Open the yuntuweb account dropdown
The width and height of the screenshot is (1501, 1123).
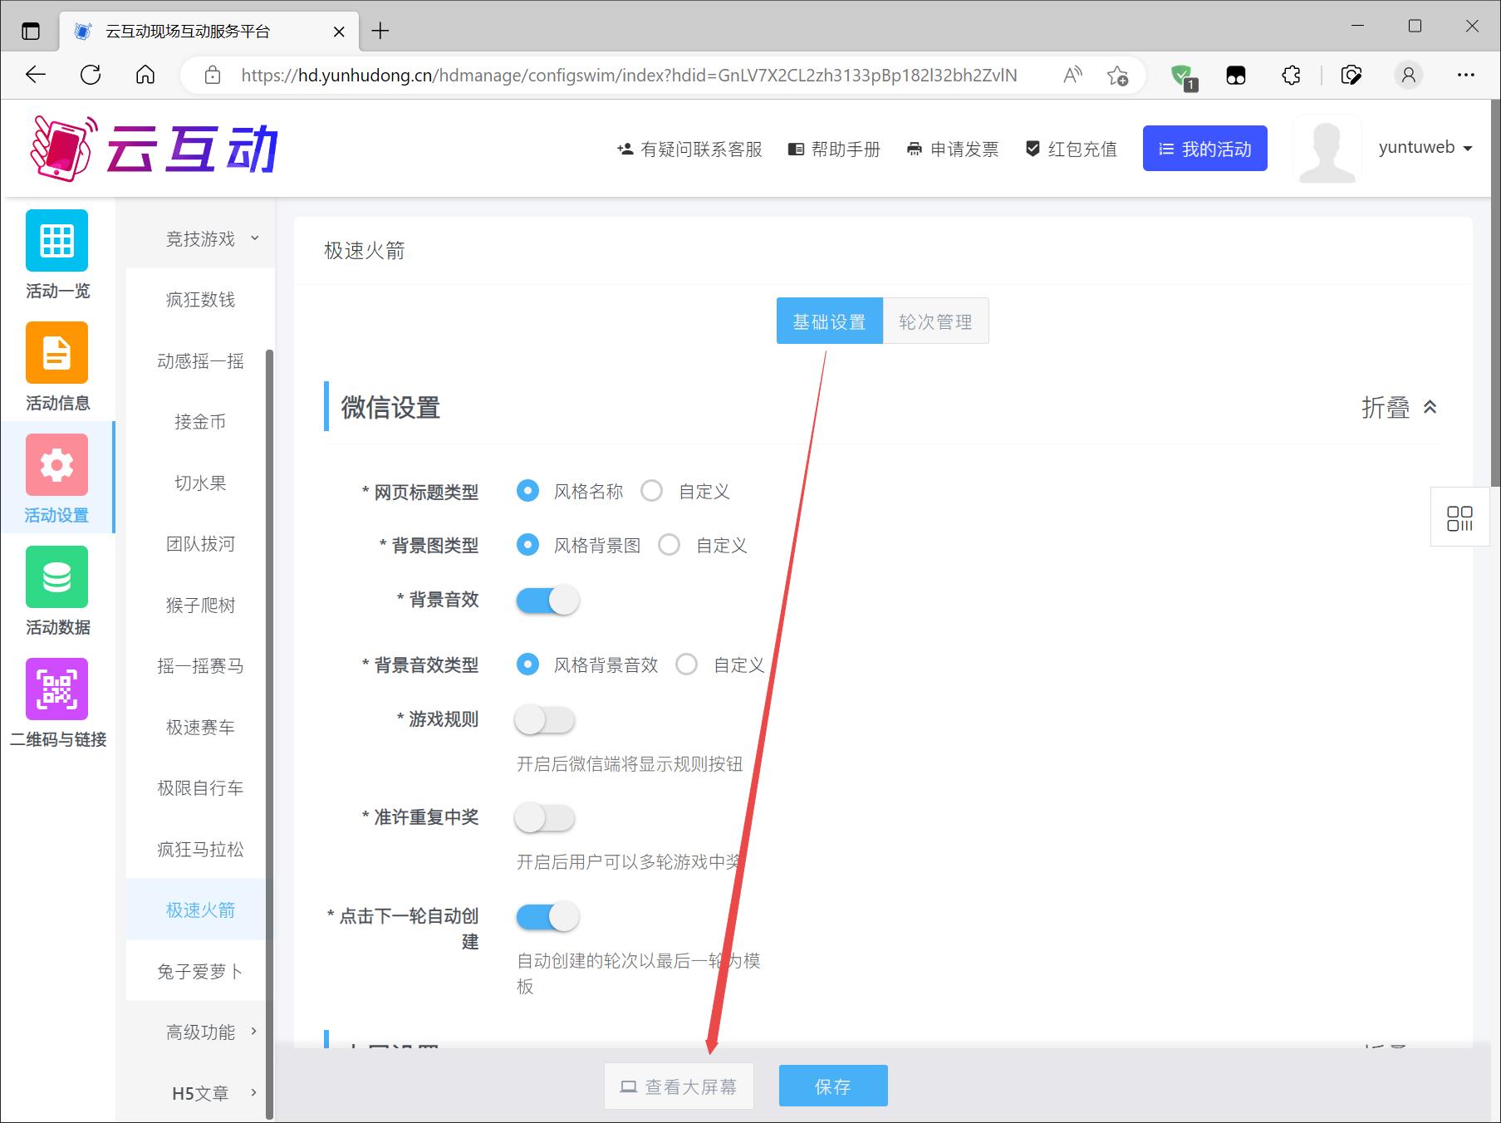tap(1425, 148)
